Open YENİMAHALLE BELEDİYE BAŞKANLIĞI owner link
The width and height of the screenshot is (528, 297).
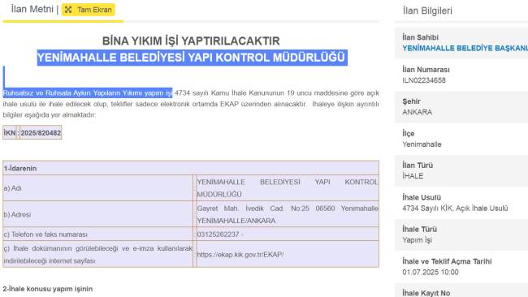[x=465, y=48]
